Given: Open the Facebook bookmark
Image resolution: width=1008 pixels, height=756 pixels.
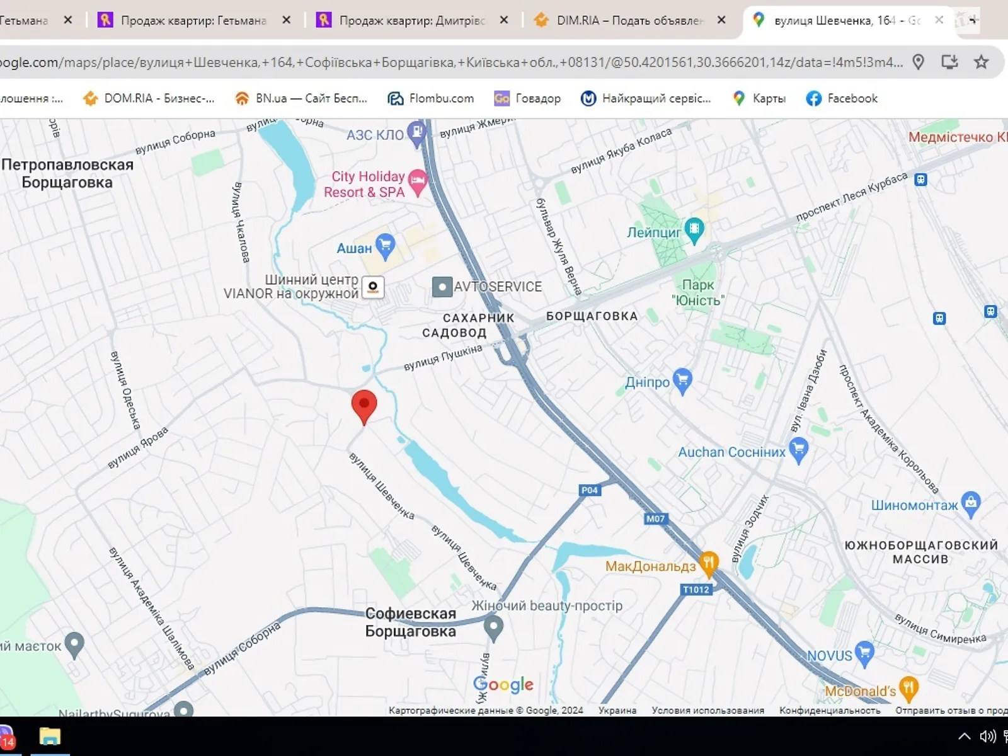Looking at the screenshot, I should click(x=842, y=98).
